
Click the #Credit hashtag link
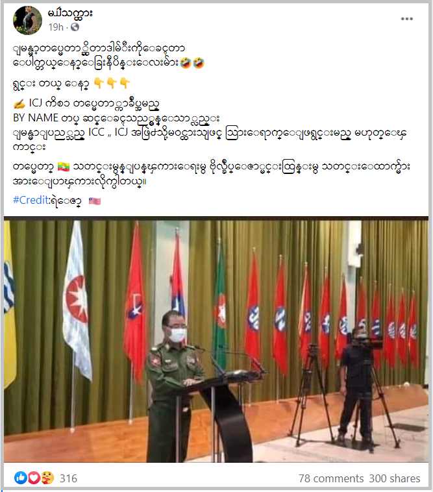pyautogui.click(x=31, y=200)
